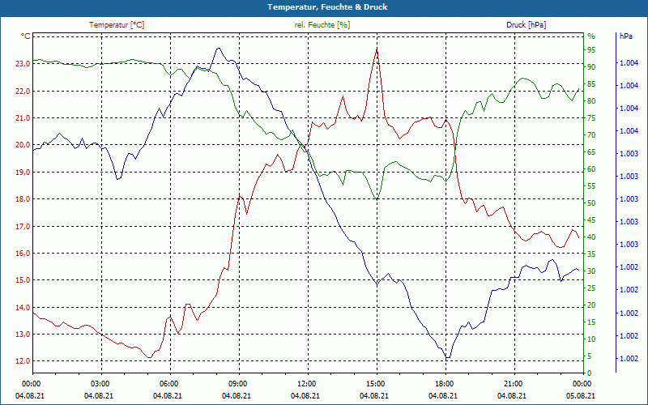This screenshot has height=405, width=648.
Task: Click the '18:00' time axis label
Action: click(x=443, y=383)
